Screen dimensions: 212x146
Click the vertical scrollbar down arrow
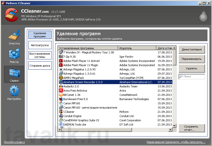[x=174, y=126]
